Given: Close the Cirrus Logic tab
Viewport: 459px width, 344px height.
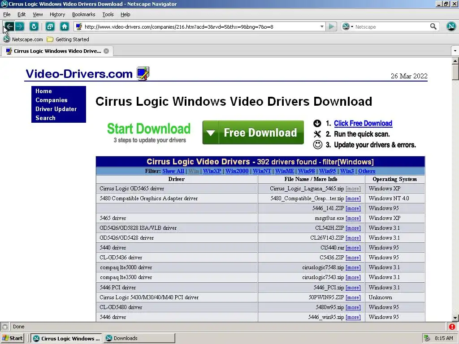Looking at the screenshot, I should click(x=106, y=51).
